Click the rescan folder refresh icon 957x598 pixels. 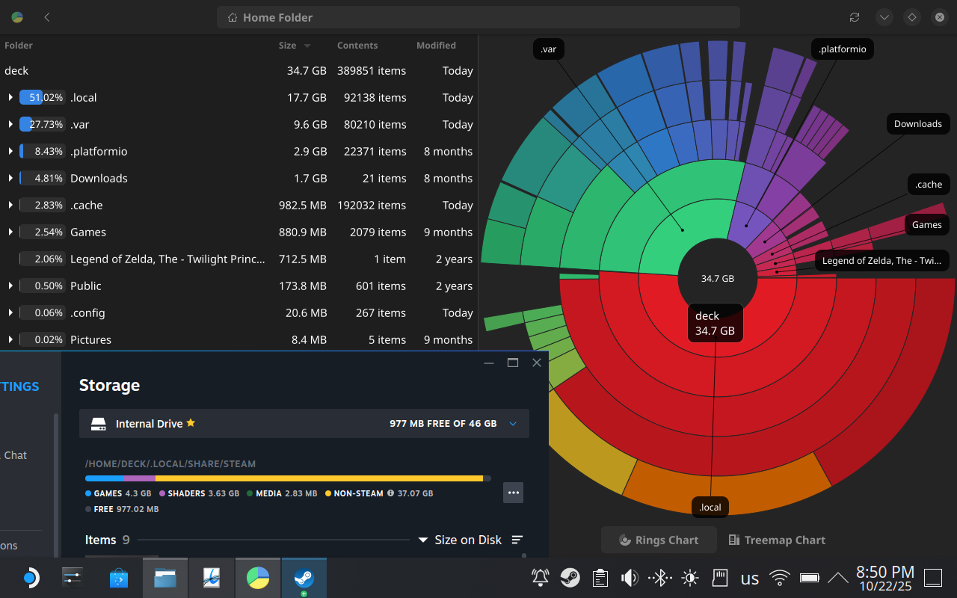(855, 17)
